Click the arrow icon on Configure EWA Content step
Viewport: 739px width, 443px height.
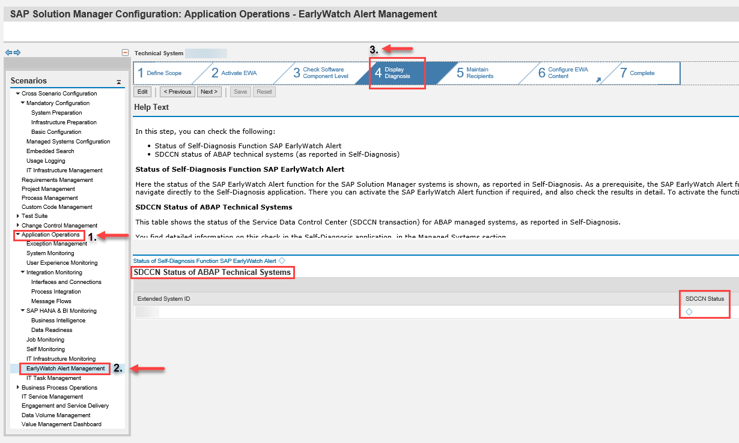point(598,79)
